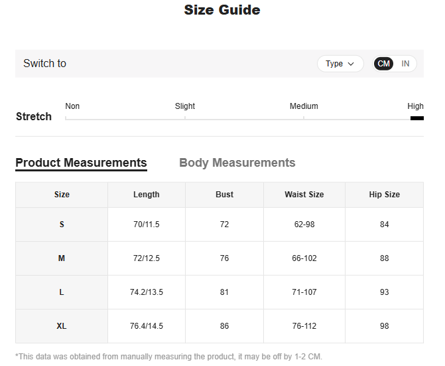Click the High stretch indicator on slider
Screen dimensions: 445x366
coord(416,118)
